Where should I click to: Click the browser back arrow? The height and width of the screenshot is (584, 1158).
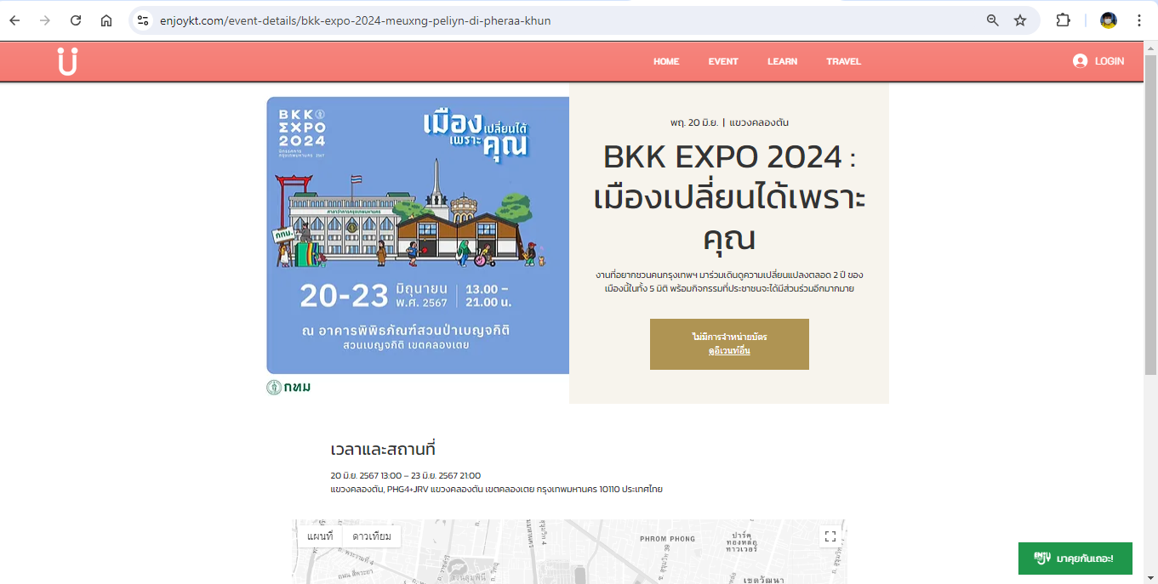point(14,20)
